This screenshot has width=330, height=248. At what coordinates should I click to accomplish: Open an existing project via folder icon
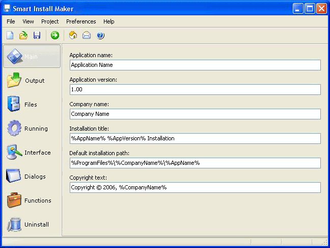coord(23,35)
